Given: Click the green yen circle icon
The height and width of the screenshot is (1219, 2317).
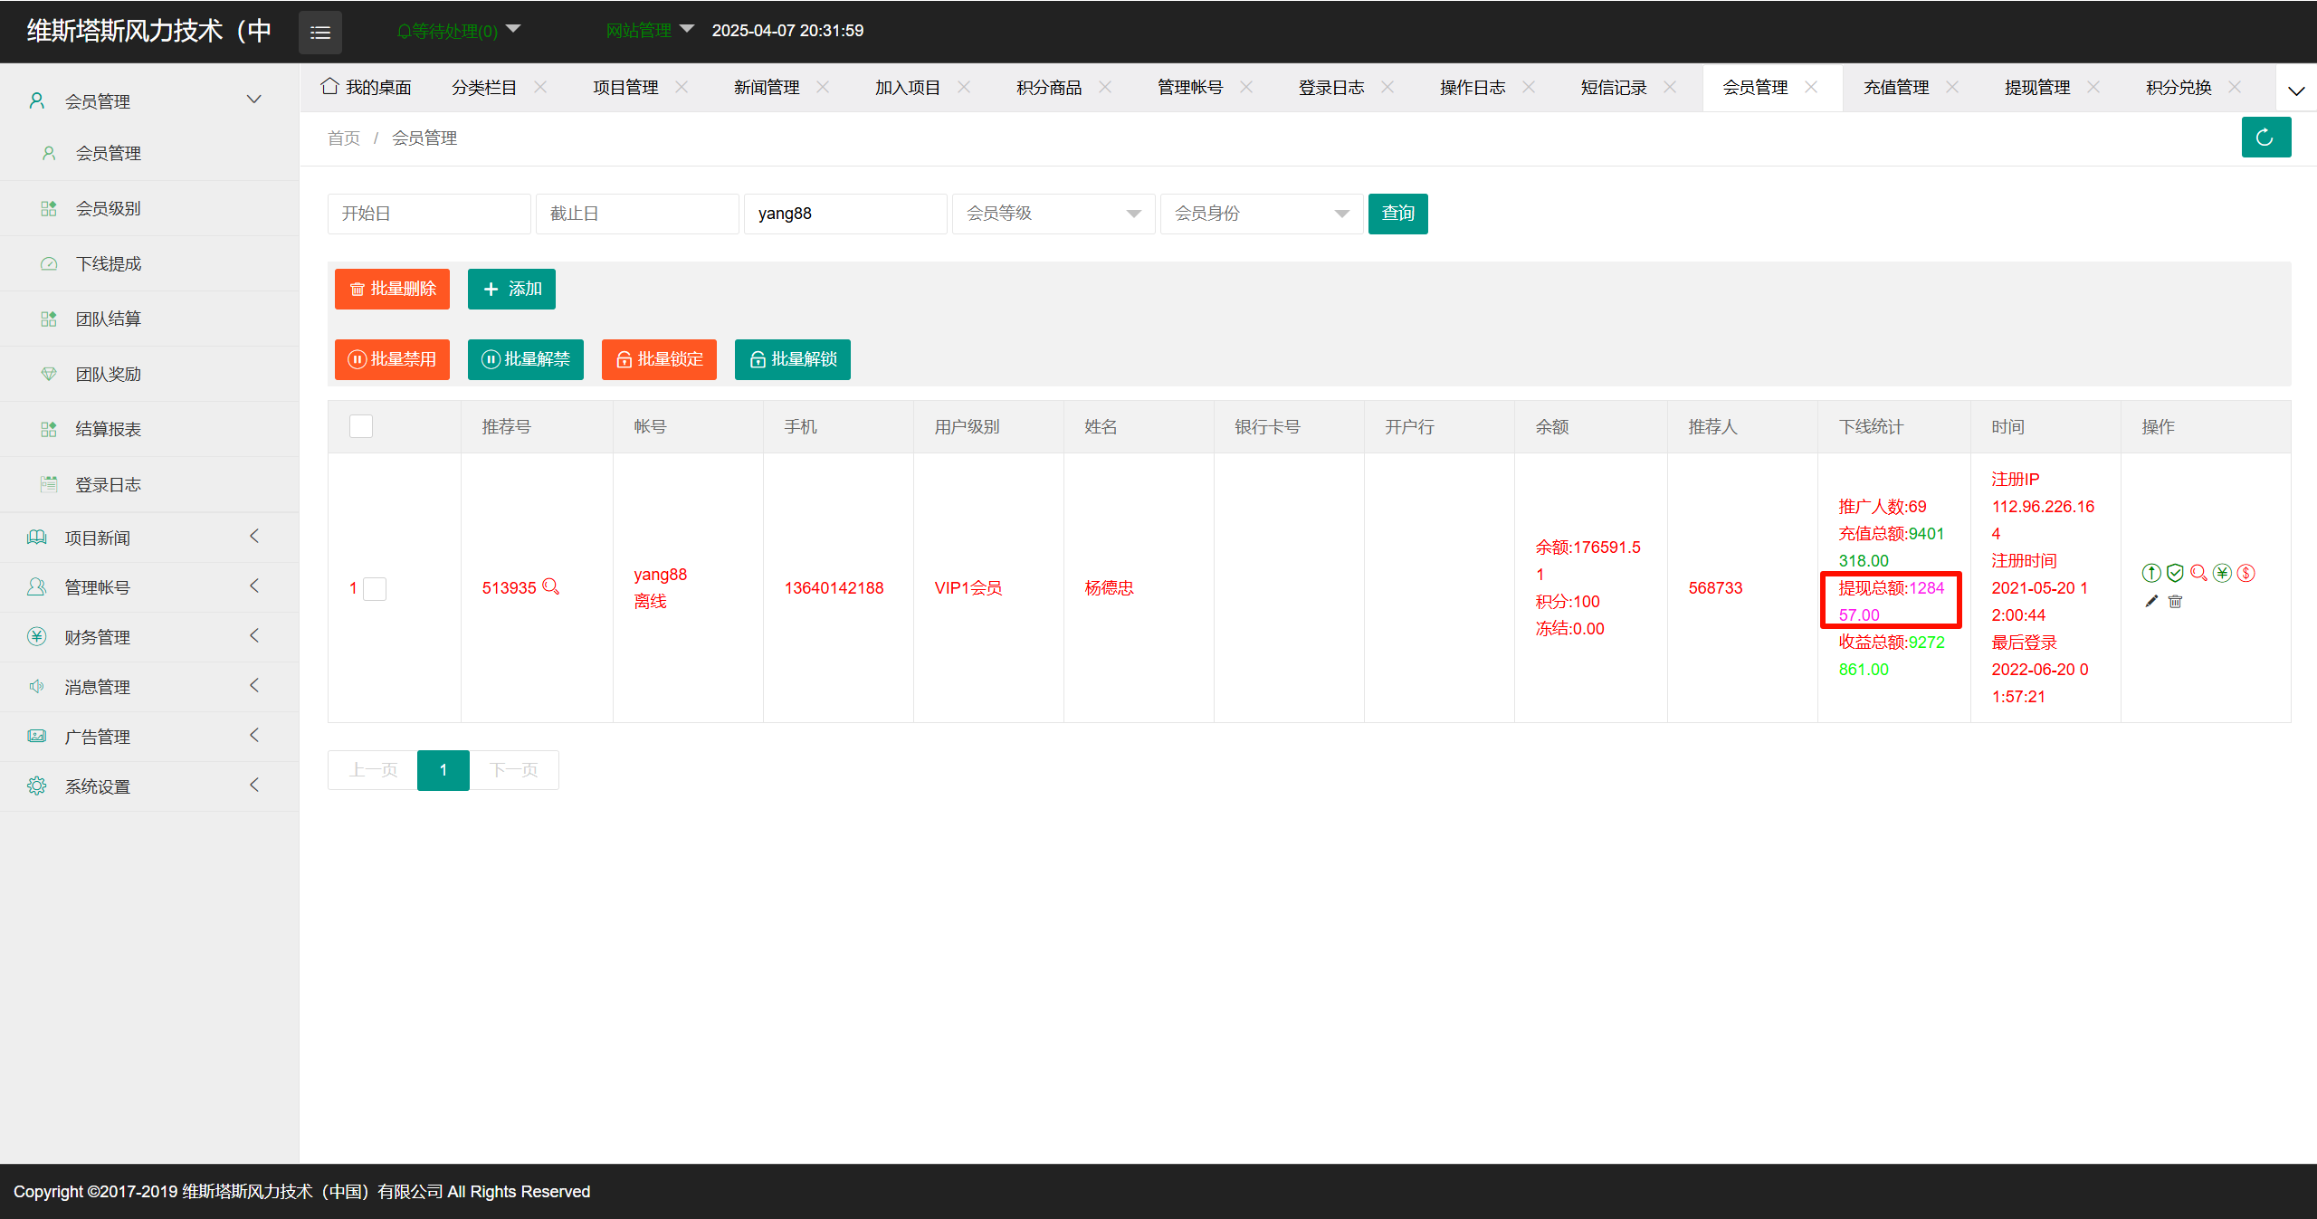Looking at the screenshot, I should [x=2222, y=573].
